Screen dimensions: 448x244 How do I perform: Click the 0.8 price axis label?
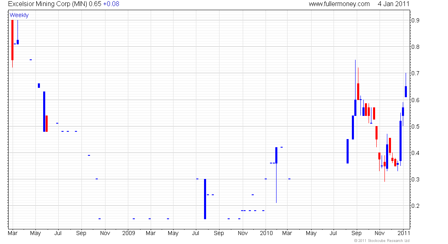[415, 47]
